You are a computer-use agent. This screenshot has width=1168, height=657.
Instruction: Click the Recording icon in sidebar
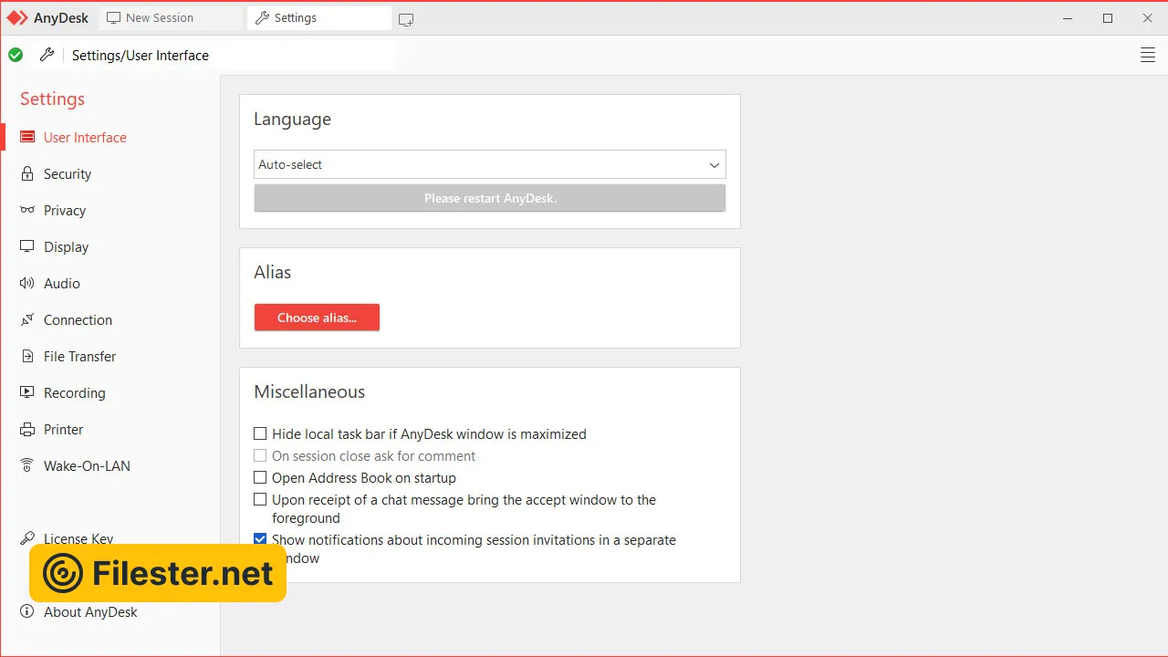[x=27, y=392]
